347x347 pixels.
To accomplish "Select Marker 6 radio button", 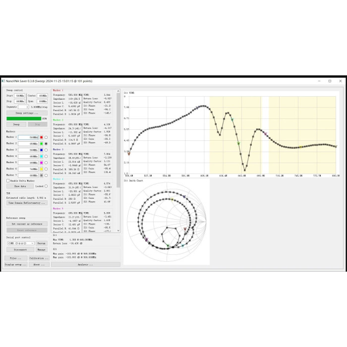I will [46, 169].
